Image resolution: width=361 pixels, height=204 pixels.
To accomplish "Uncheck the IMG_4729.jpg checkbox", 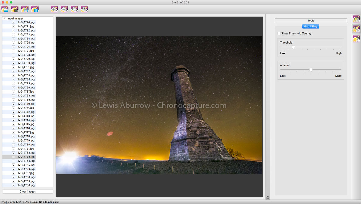I will coord(14,59).
